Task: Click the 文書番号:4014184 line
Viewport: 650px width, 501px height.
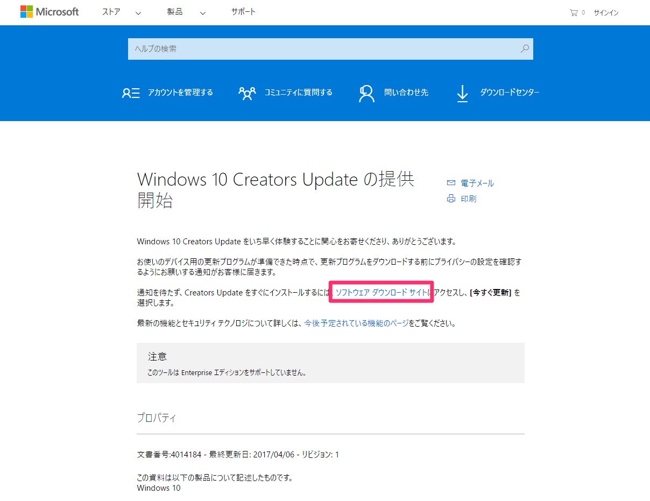Action: coord(238,455)
